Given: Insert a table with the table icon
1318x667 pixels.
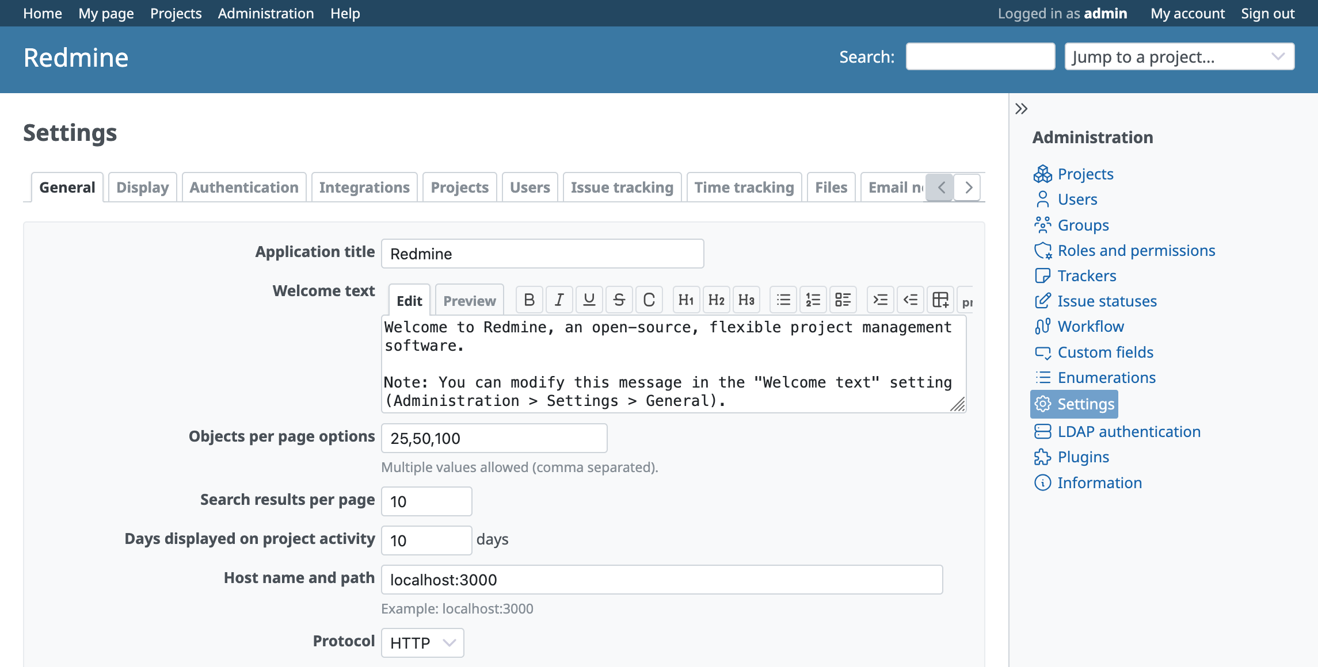Looking at the screenshot, I should [x=940, y=300].
